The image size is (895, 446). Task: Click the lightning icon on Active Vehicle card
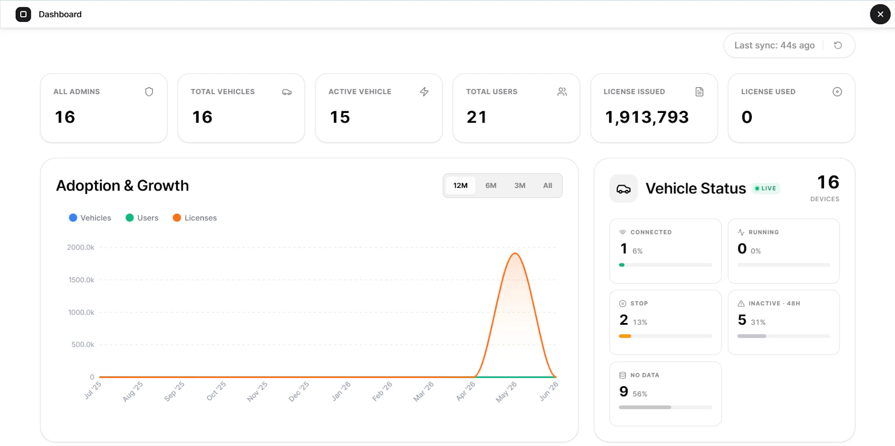425,92
